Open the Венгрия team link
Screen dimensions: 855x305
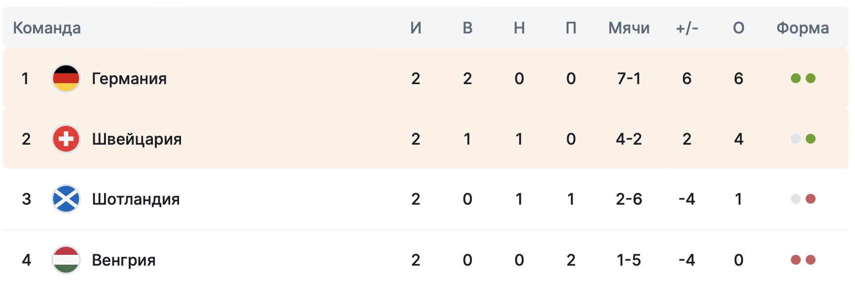(124, 260)
